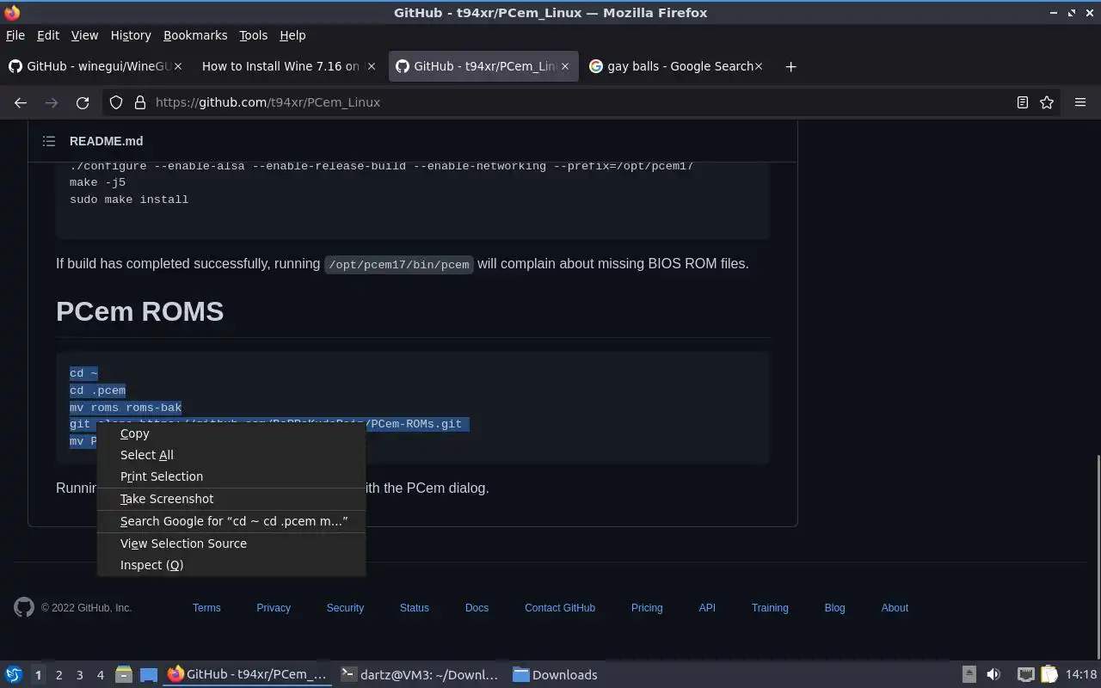Toggle reader view in the address bar
This screenshot has width=1101, height=688.
pyautogui.click(x=1022, y=102)
